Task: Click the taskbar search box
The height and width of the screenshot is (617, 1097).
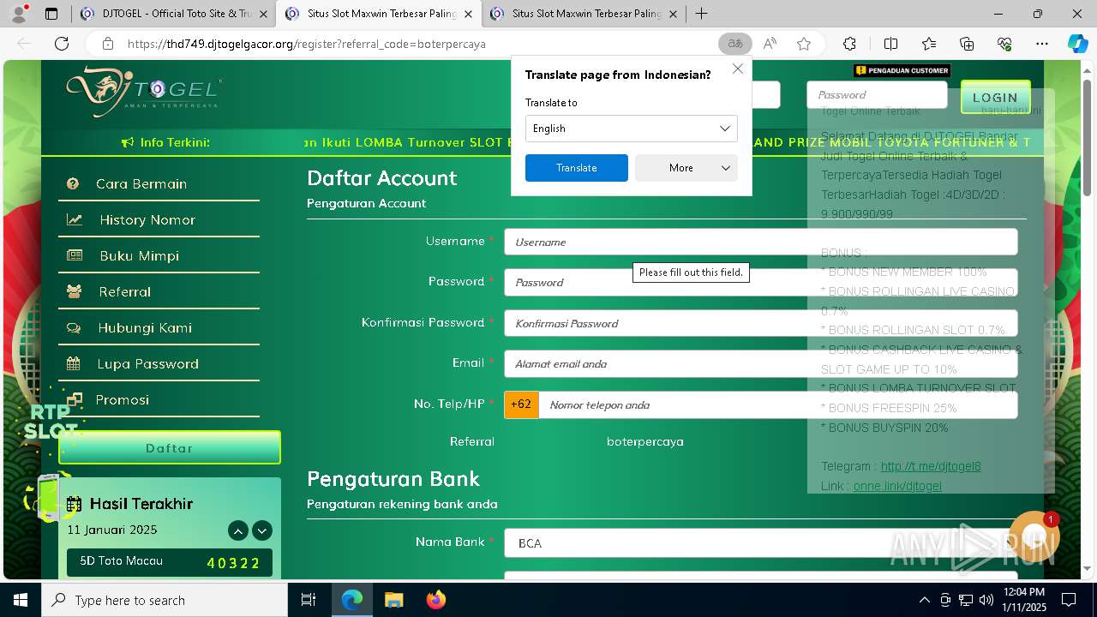Action: 165,600
